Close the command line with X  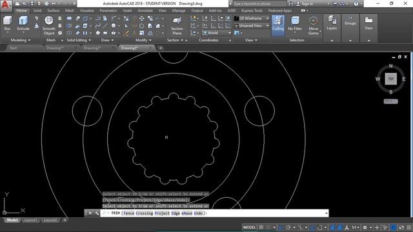(90, 213)
